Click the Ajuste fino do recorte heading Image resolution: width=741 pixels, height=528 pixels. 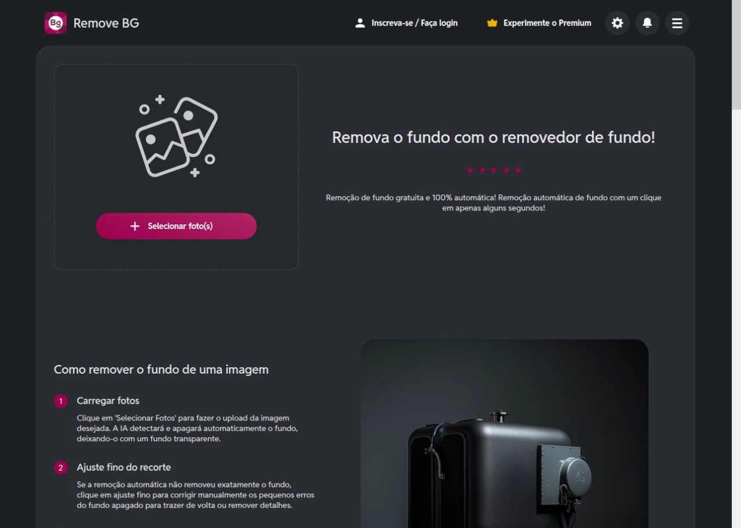pos(124,467)
